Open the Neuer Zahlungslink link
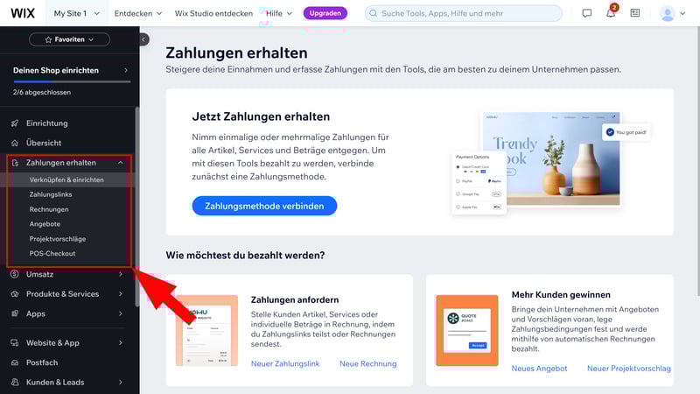This screenshot has height=394, width=700. click(285, 363)
